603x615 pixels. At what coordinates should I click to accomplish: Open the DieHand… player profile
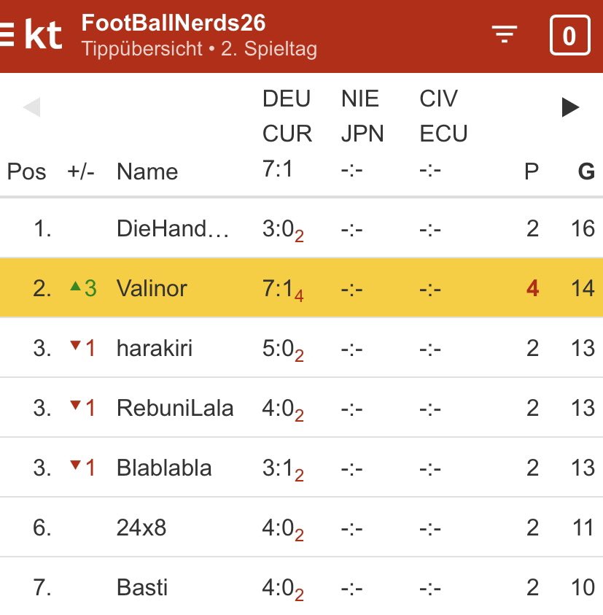[x=173, y=228]
